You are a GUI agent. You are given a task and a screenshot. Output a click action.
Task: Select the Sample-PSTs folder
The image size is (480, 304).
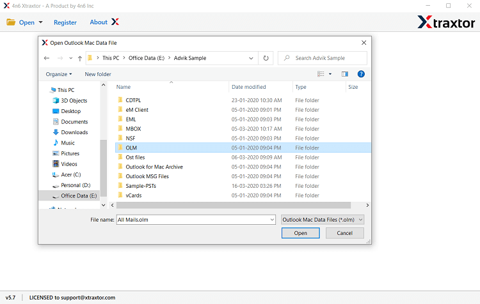141,186
